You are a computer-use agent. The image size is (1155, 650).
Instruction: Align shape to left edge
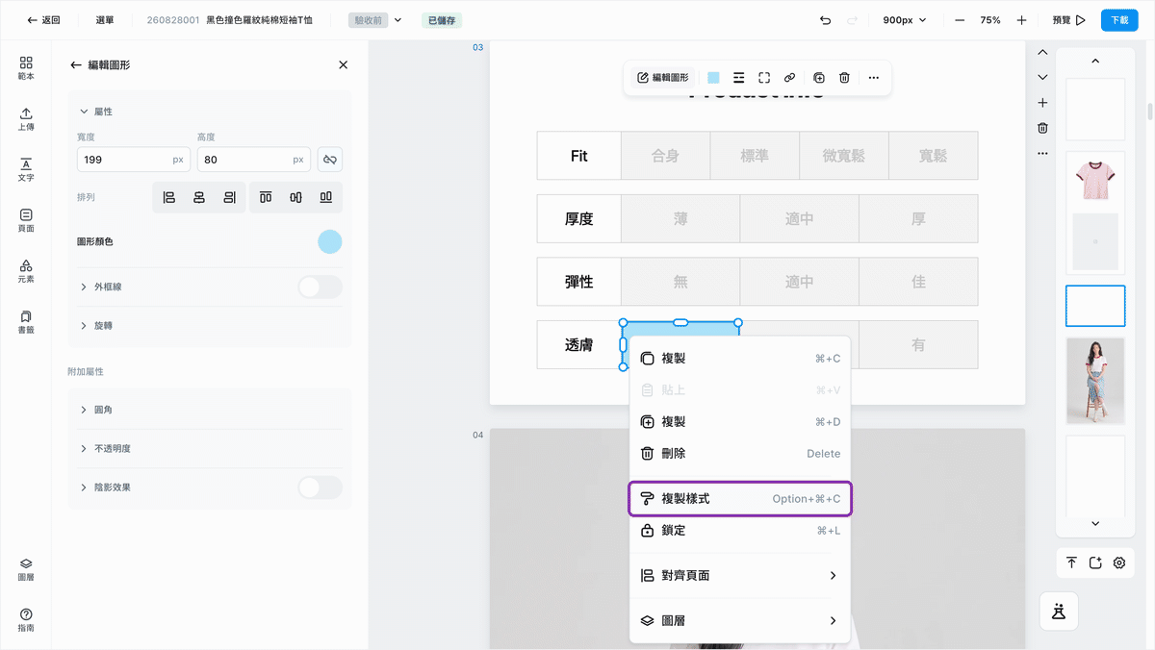click(x=169, y=197)
